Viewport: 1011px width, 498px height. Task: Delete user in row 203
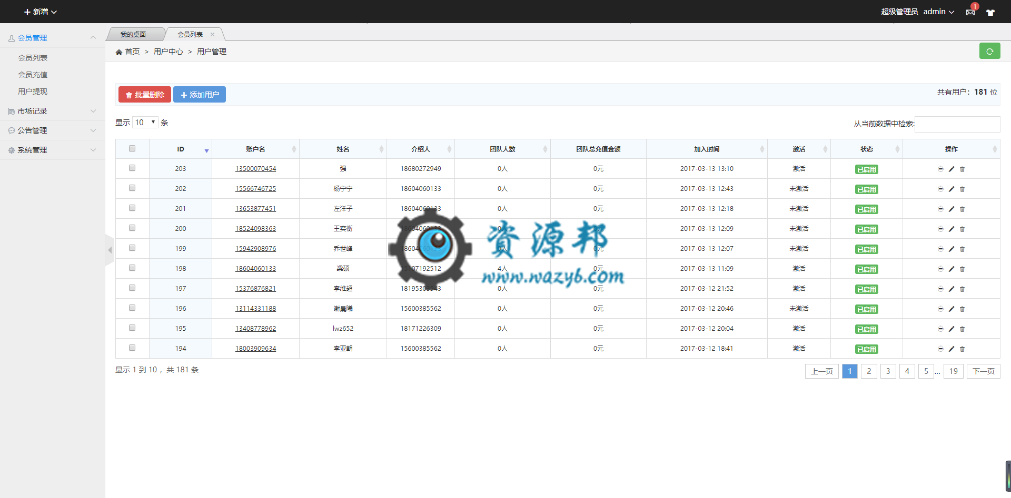coord(962,169)
